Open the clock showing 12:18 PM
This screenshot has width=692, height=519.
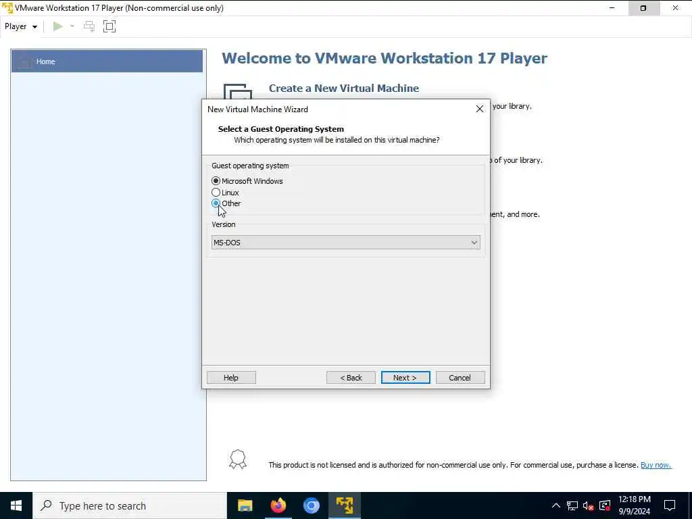tap(634, 505)
